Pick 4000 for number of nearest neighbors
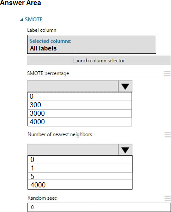 (x=80, y=185)
